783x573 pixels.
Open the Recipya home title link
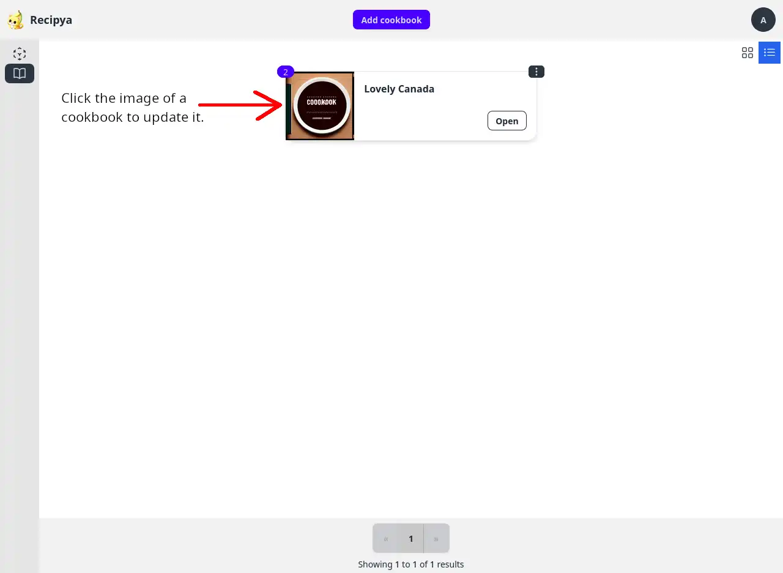tap(51, 20)
